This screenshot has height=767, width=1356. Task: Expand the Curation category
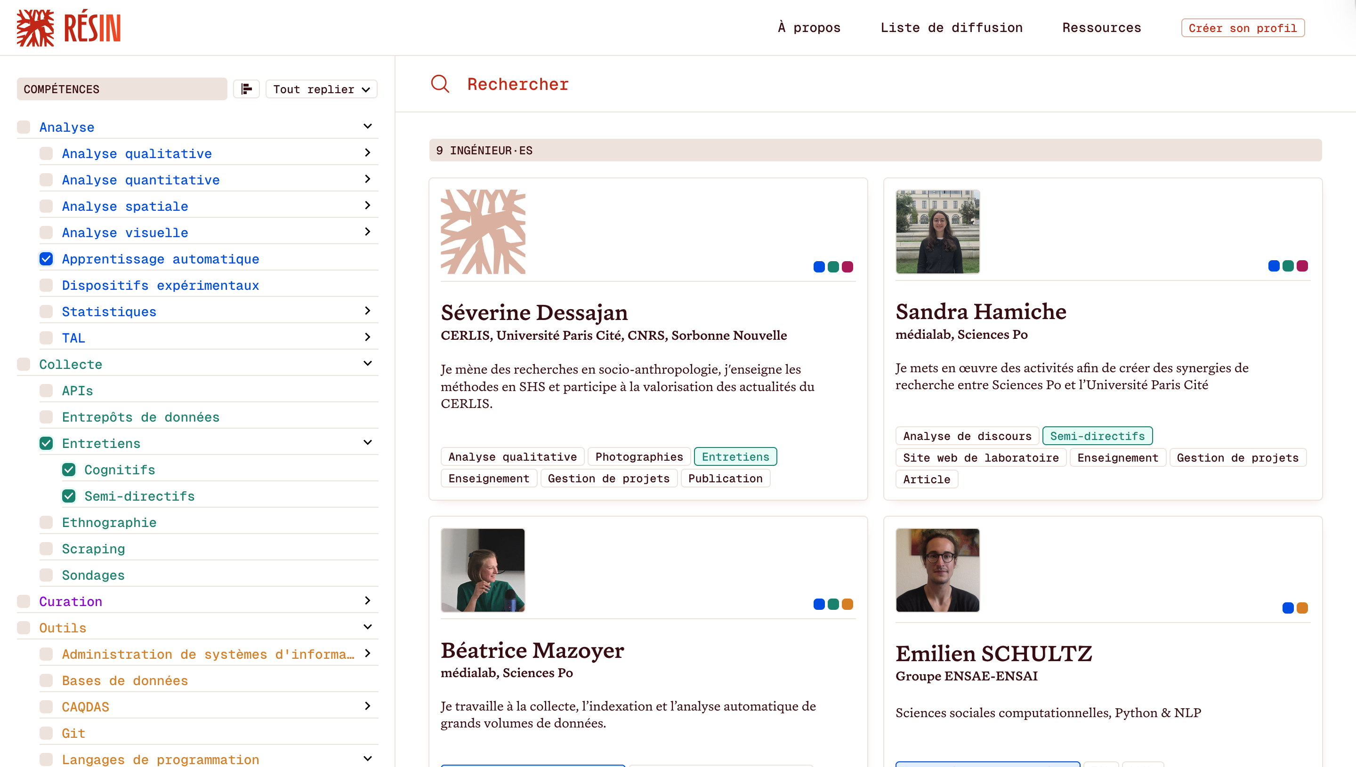coord(367,600)
